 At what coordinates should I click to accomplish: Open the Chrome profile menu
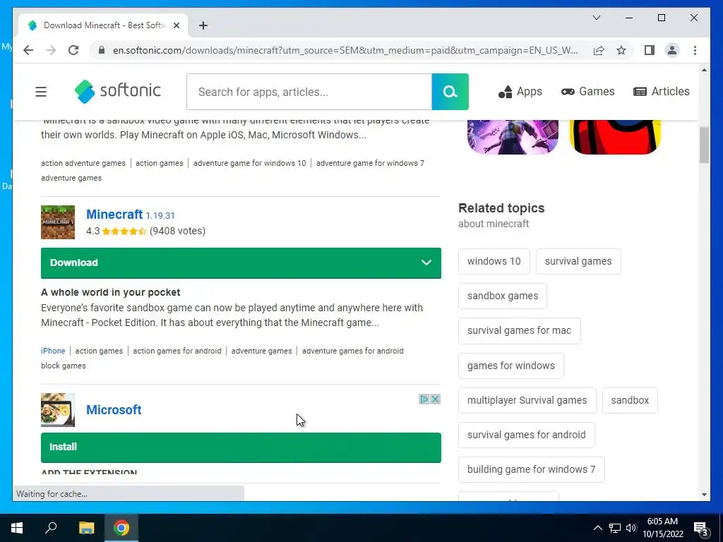pyautogui.click(x=672, y=50)
